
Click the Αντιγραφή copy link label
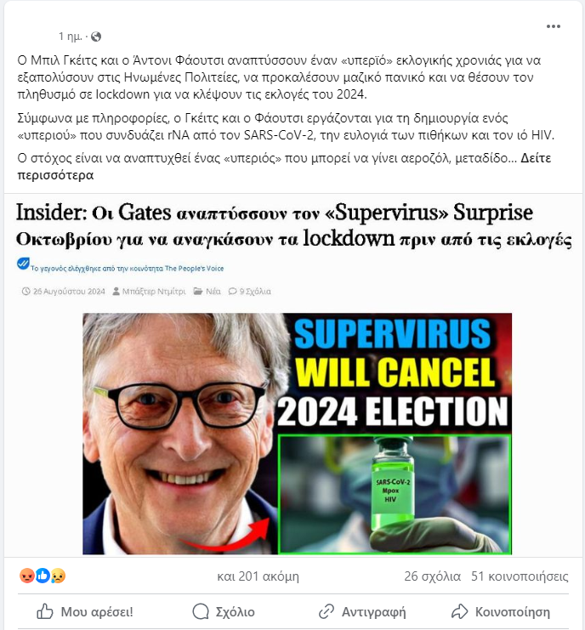(x=373, y=612)
